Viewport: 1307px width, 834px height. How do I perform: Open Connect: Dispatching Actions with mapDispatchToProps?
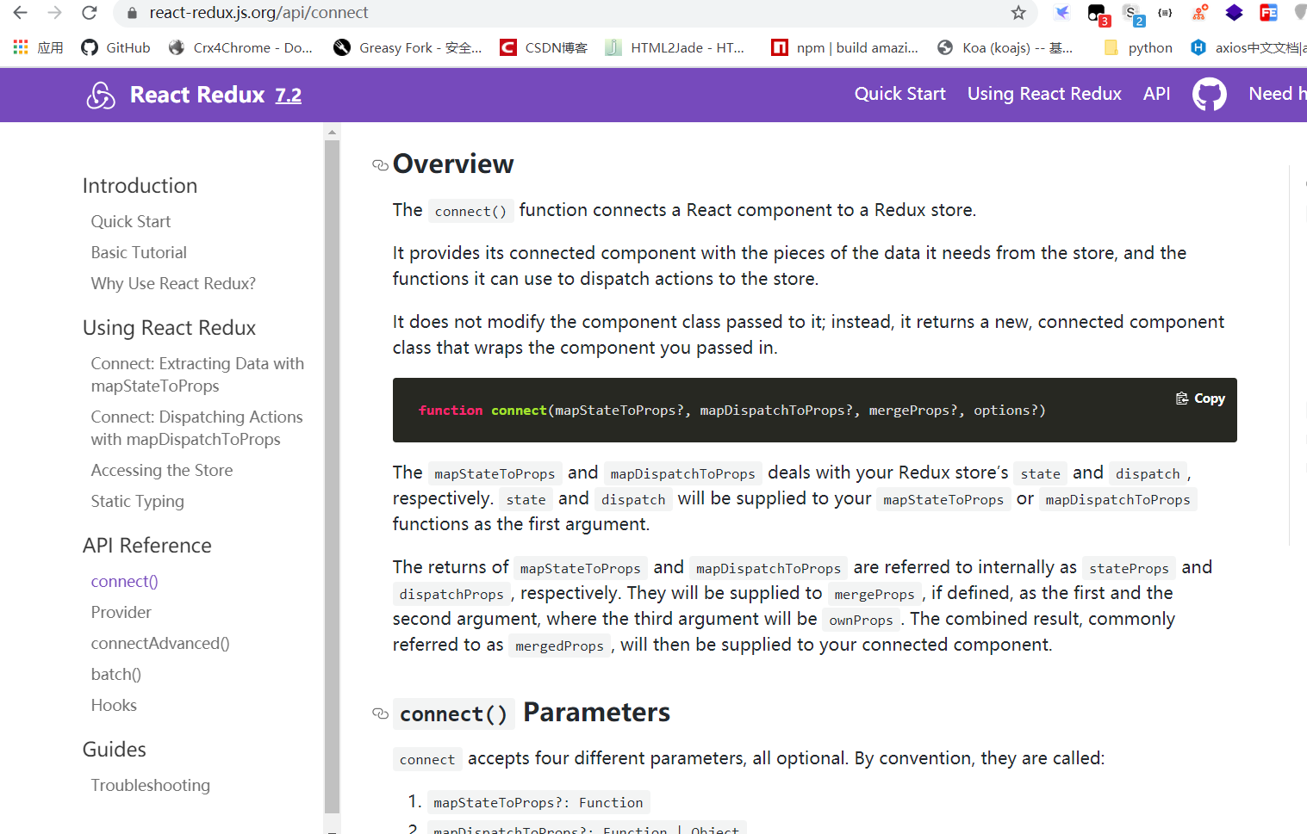click(x=196, y=428)
